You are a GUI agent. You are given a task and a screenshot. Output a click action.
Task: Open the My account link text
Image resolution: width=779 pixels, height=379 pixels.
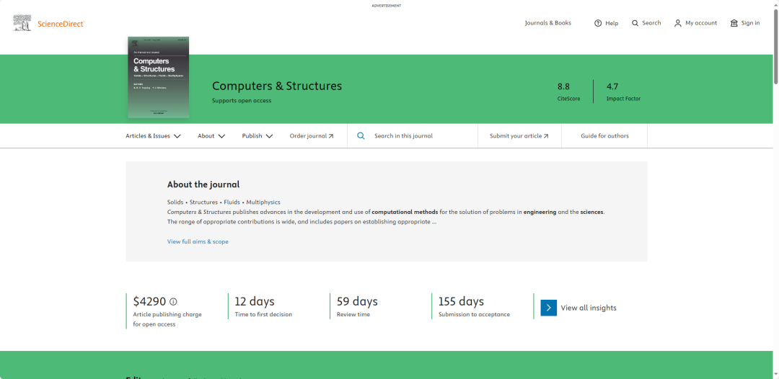pyautogui.click(x=701, y=23)
